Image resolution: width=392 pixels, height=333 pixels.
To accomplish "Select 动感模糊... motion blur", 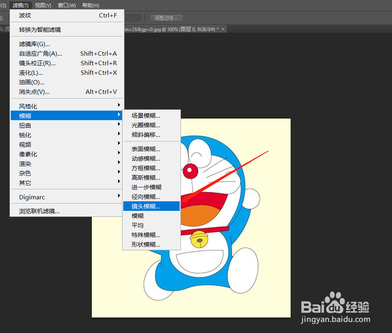I will (x=151, y=159).
